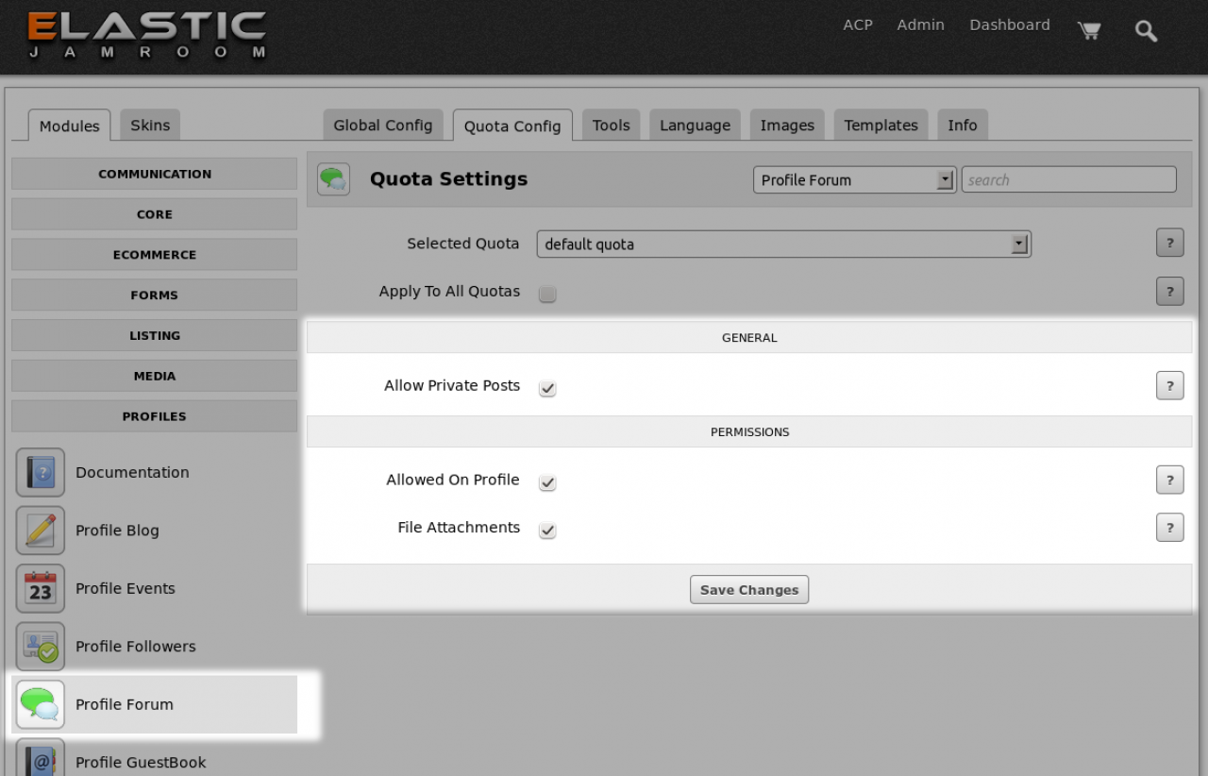Toggle the File Attachments checkbox
Image resolution: width=1208 pixels, height=776 pixels.
[x=547, y=530]
